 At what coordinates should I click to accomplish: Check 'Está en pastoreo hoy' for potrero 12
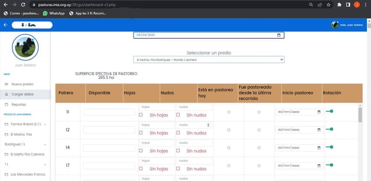click(229, 130)
